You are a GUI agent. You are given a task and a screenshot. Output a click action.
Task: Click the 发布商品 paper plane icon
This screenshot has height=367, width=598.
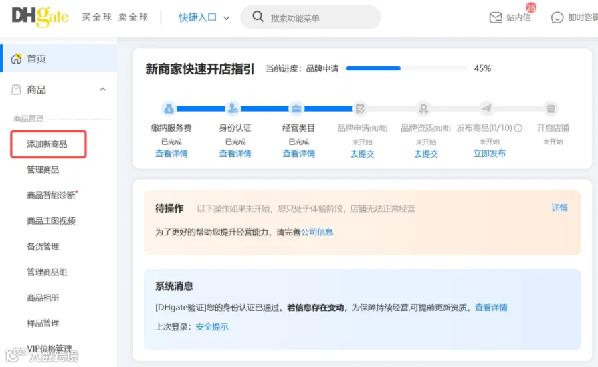(487, 109)
